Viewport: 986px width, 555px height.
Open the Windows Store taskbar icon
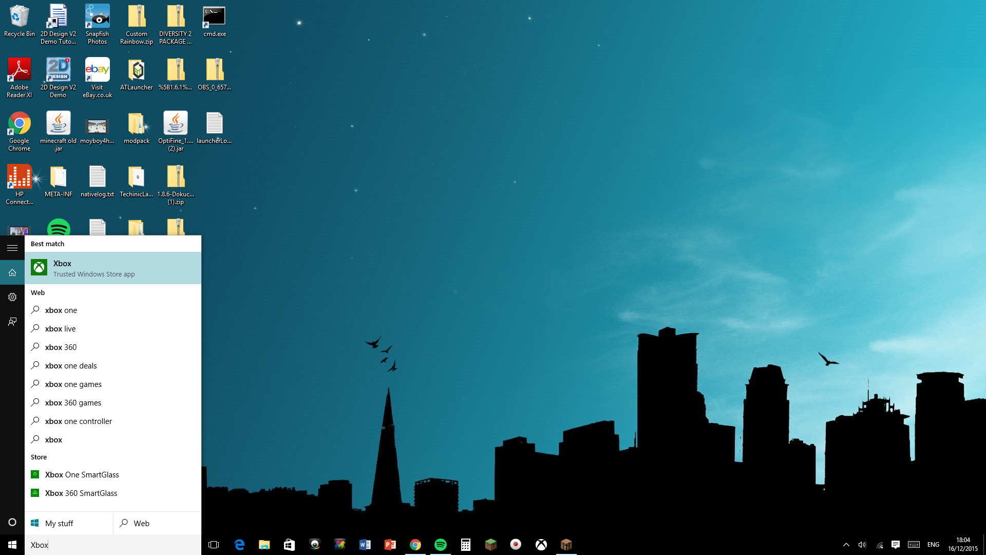click(x=290, y=545)
